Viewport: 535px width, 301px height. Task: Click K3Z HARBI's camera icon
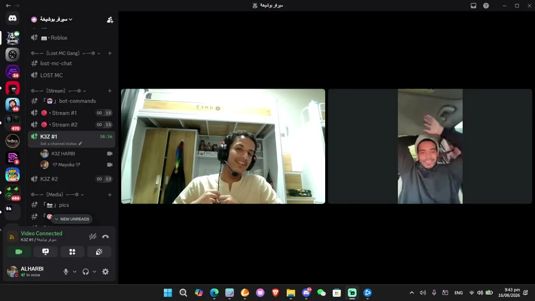click(110, 154)
